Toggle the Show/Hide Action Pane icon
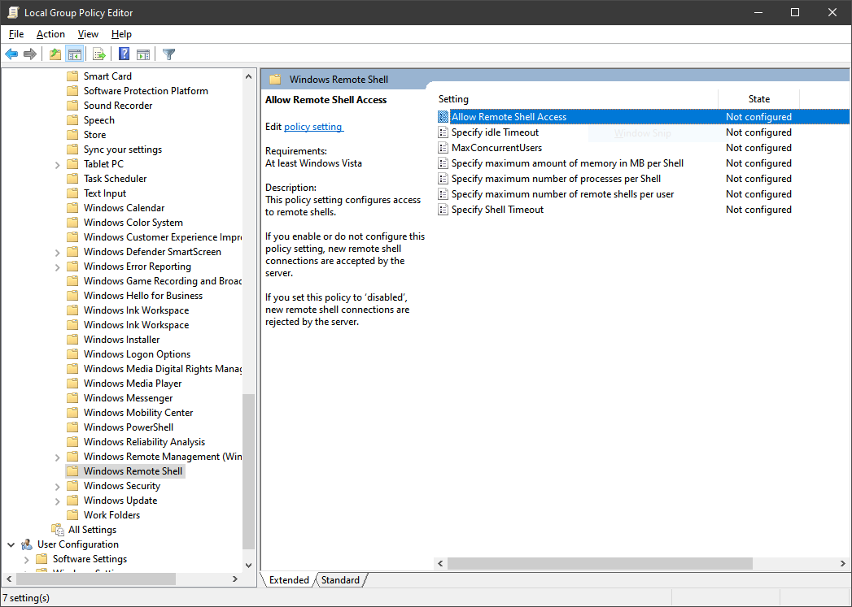The width and height of the screenshot is (852, 607). click(x=143, y=54)
